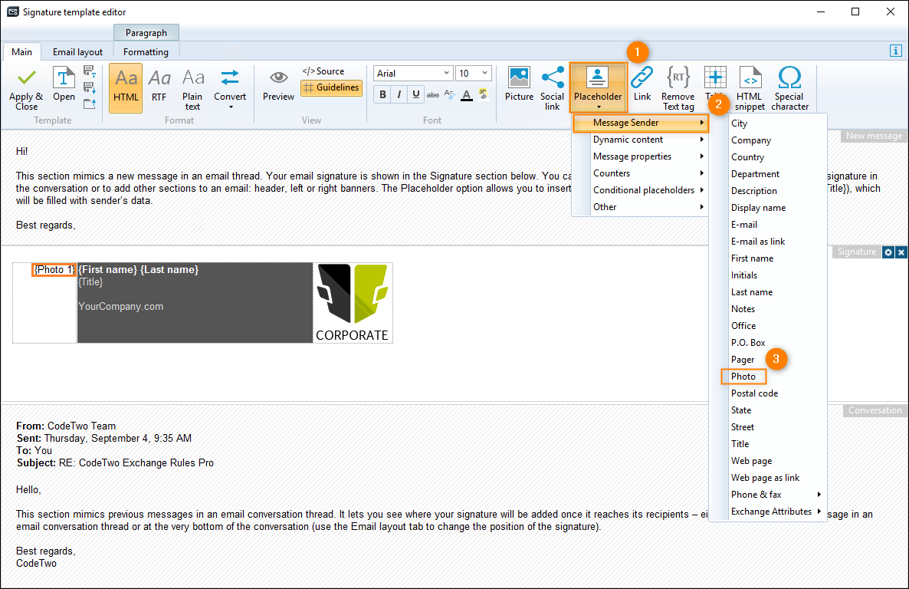Toggle the Guidelines option
Screen dimensions: 909x589
[331, 87]
